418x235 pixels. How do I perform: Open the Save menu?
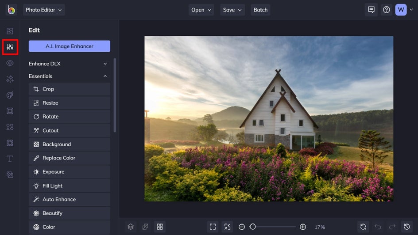(x=232, y=10)
